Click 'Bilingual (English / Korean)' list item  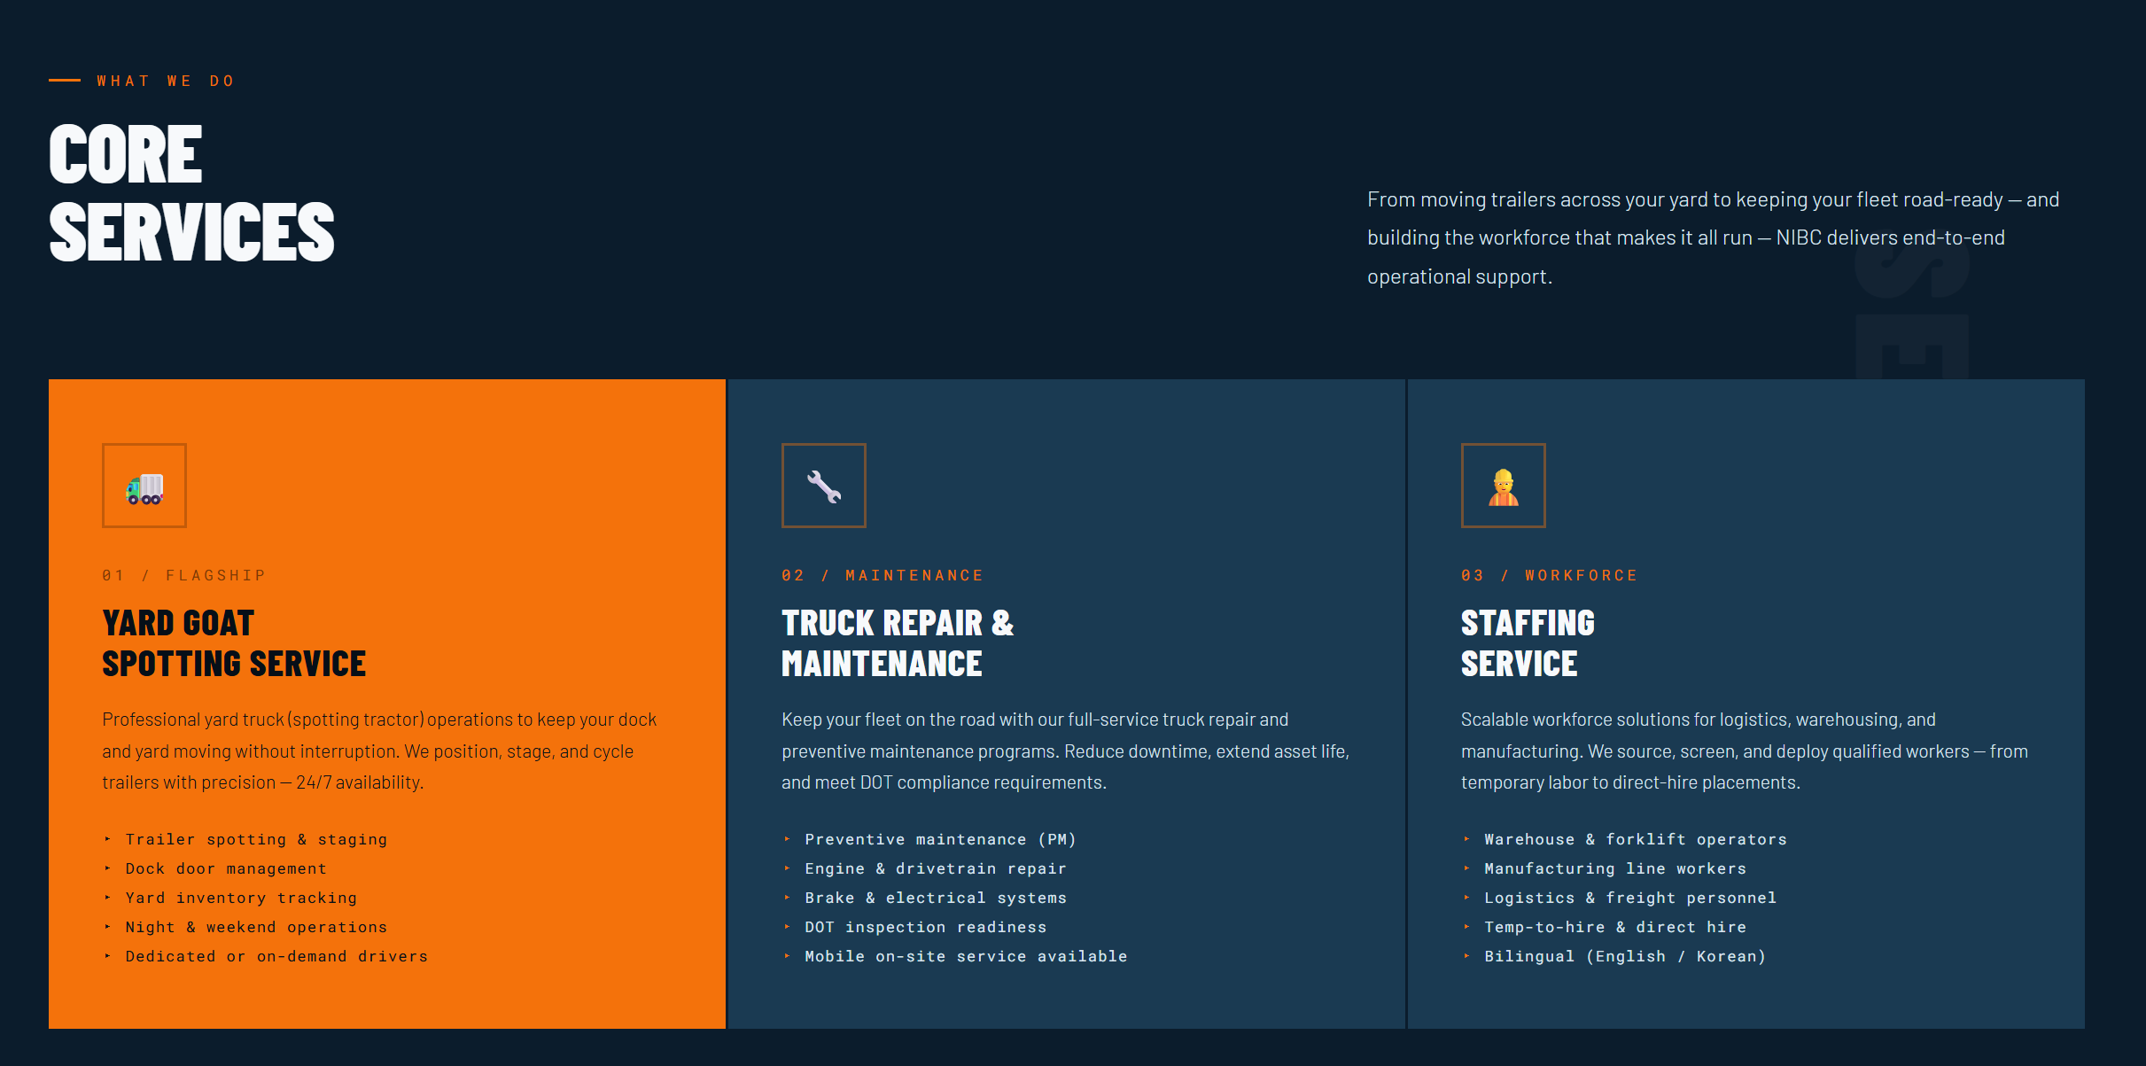1624,956
